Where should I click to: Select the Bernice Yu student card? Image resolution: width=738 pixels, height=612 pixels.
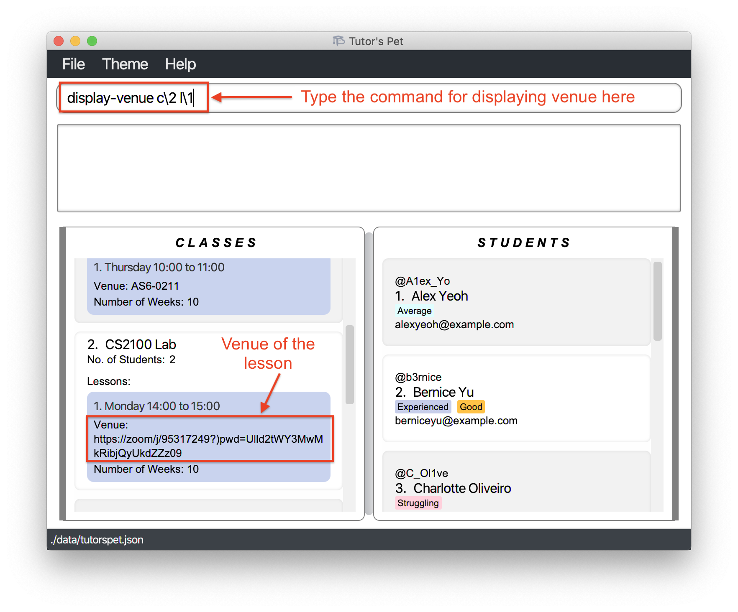(516, 398)
